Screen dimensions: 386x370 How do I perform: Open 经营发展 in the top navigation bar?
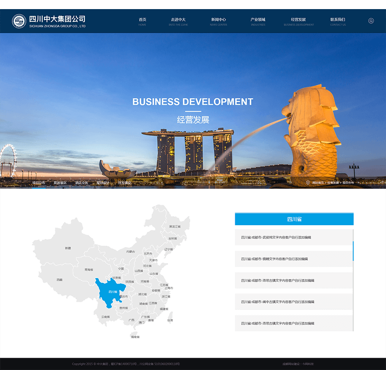pos(299,21)
